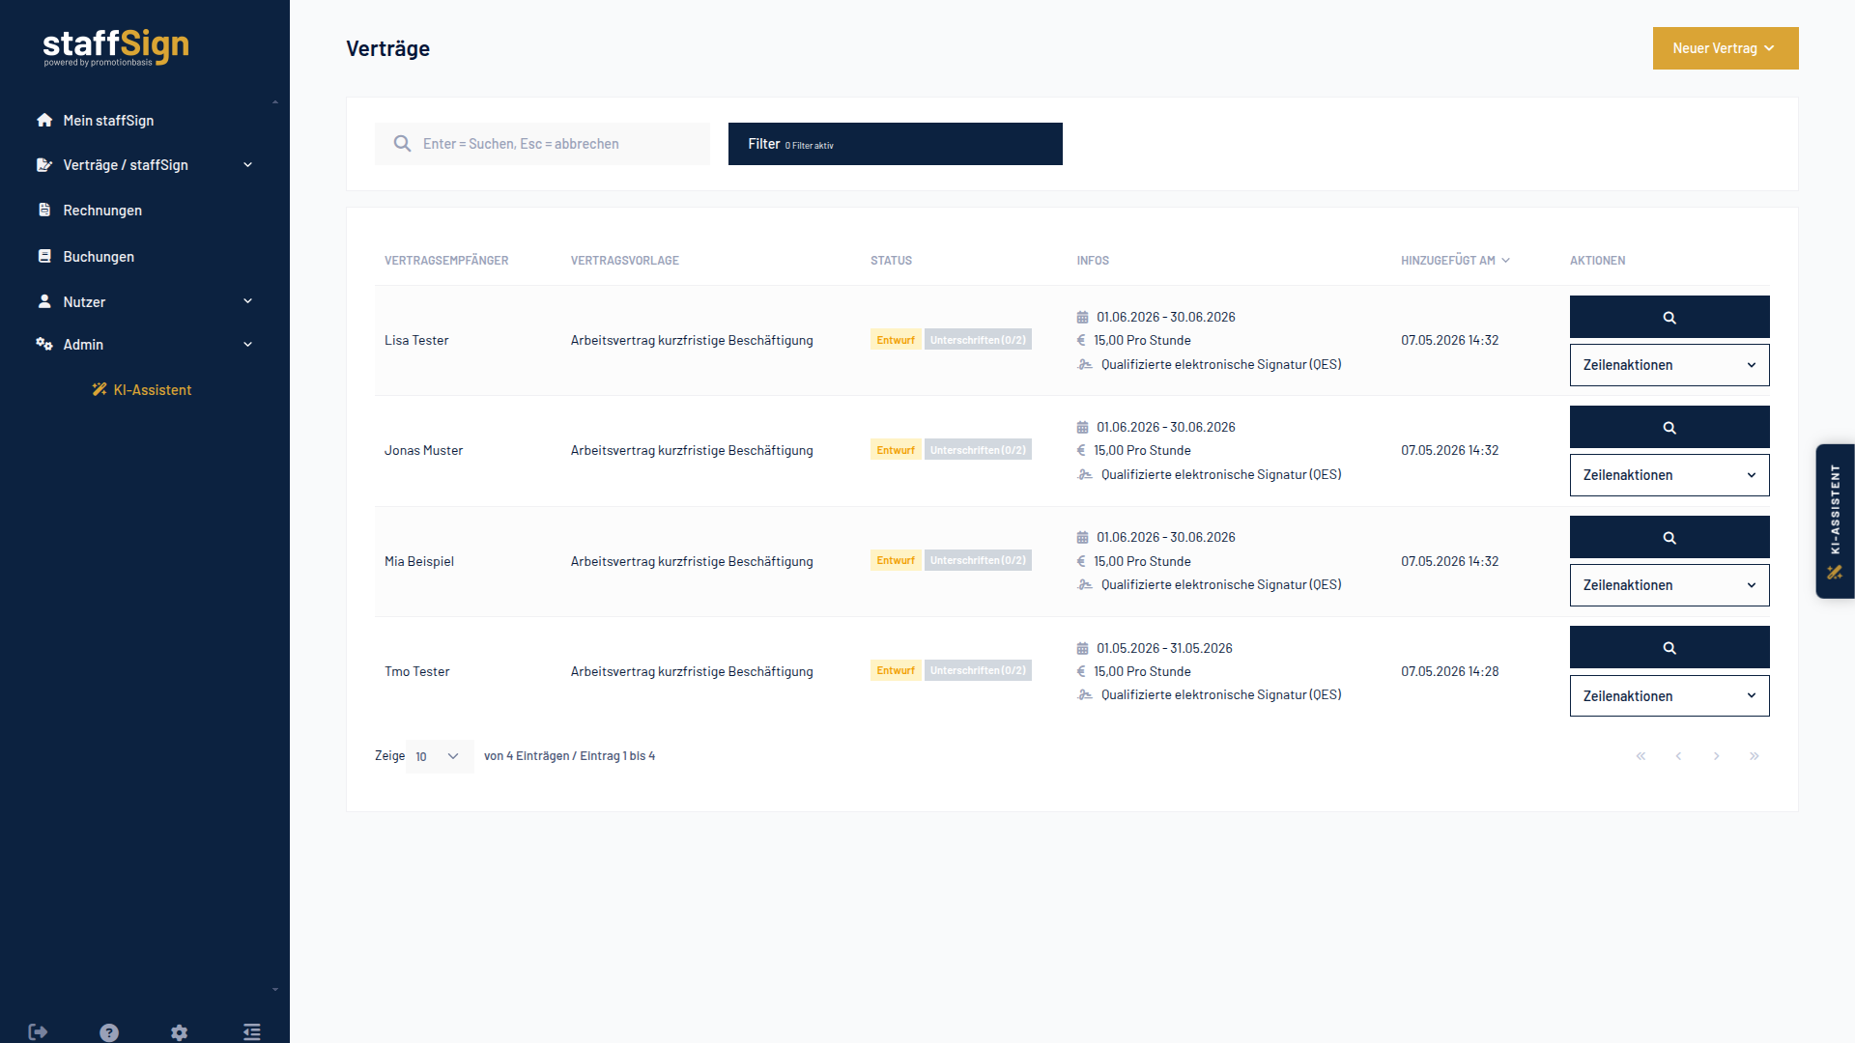
Task: Click the logout icon at sidebar bottom
Action: (x=38, y=1032)
